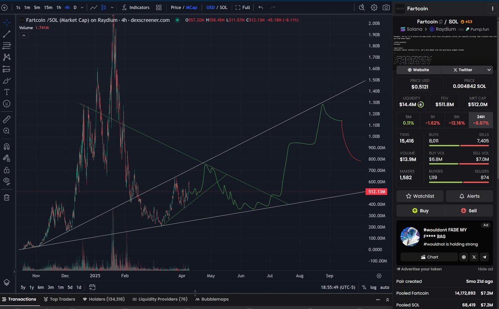The image size is (499, 309).
Task: Open the Top Traders tab
Action: (59, 299)
